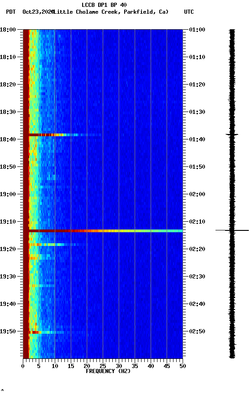Screen dimensions: 252x395
Task: Click the 40 Hz frequency axis label
Action: [151, 366]
